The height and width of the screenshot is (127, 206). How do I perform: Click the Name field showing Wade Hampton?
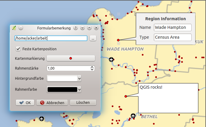point(172,28)
